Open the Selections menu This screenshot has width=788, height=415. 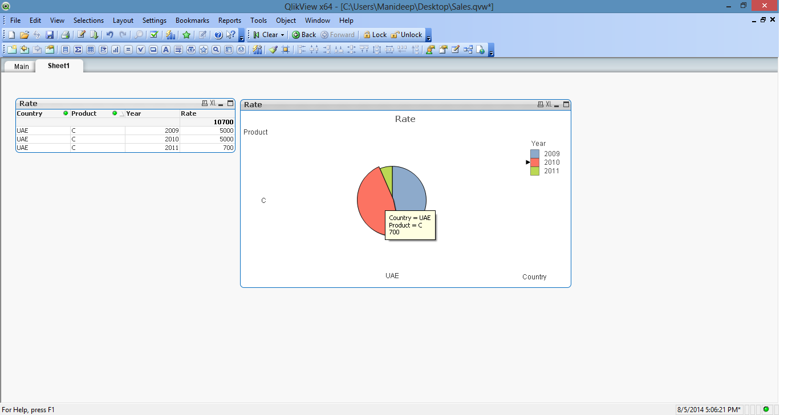click(x=88, y=20)
